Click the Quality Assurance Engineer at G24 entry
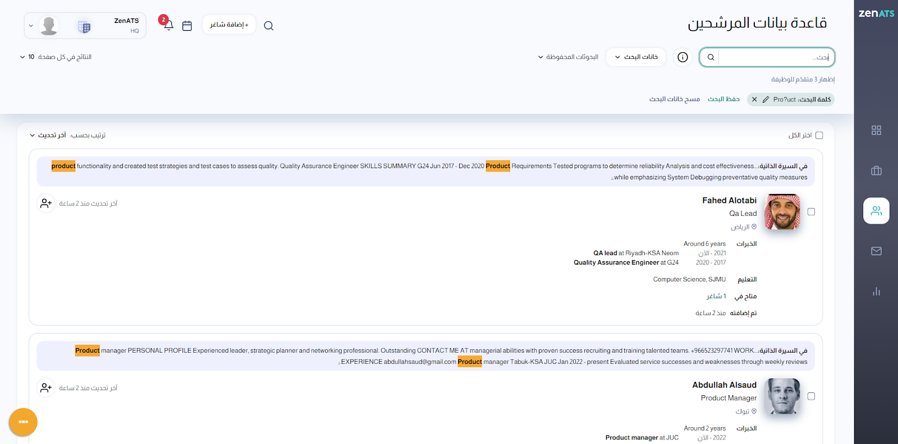 (x=626, y=263)
